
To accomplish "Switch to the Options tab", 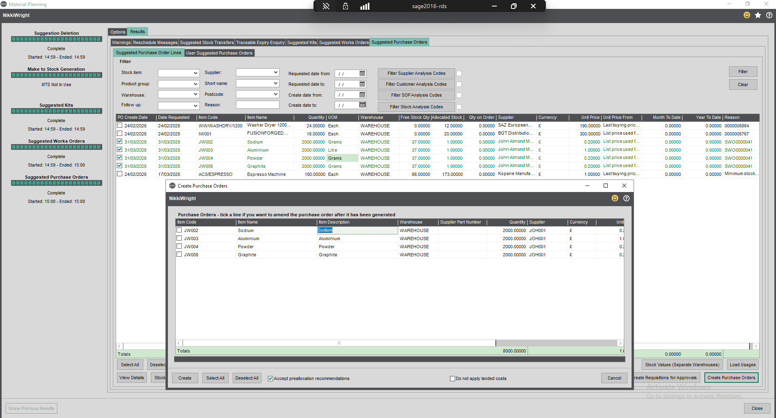I will pos(118,32).
